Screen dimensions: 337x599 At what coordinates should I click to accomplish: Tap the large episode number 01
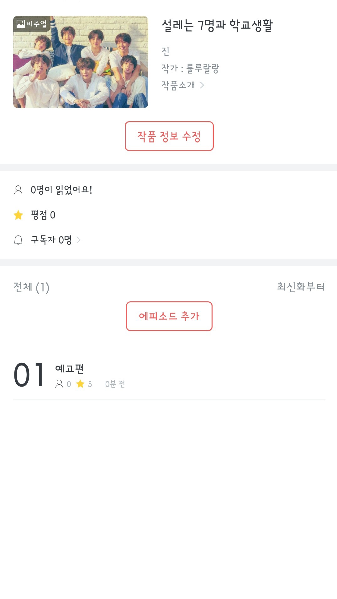(29, 375)
